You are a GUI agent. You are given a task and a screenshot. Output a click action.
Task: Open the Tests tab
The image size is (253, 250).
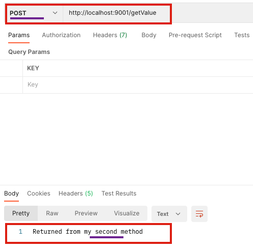(242, 35)
